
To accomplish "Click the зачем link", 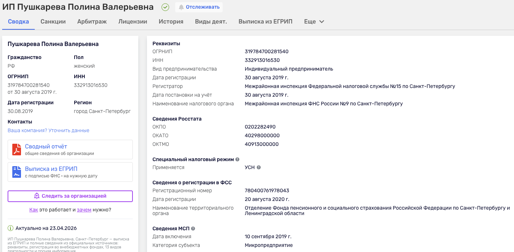I will coord(84,210).
